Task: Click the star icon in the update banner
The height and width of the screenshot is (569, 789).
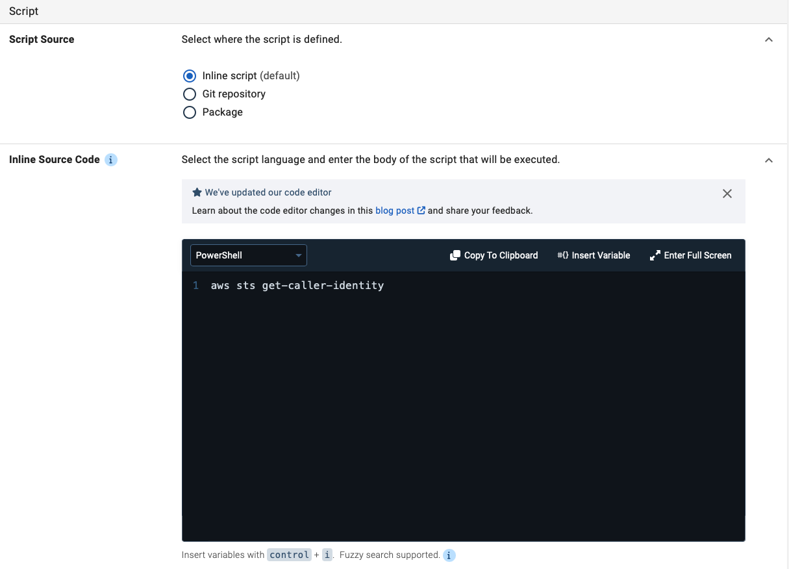Action: point(196,192)
